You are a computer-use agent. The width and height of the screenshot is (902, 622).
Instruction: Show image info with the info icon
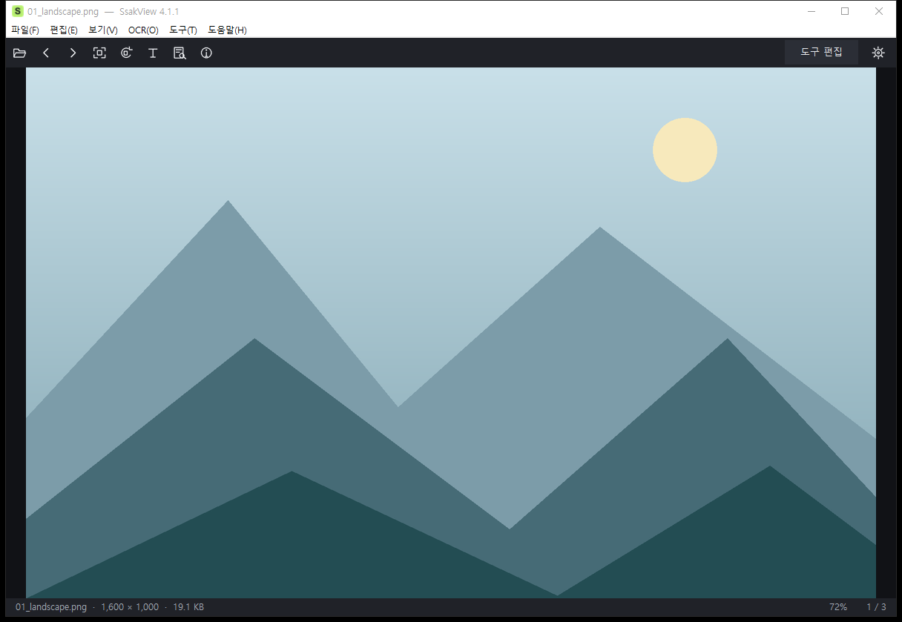point(206,53)
